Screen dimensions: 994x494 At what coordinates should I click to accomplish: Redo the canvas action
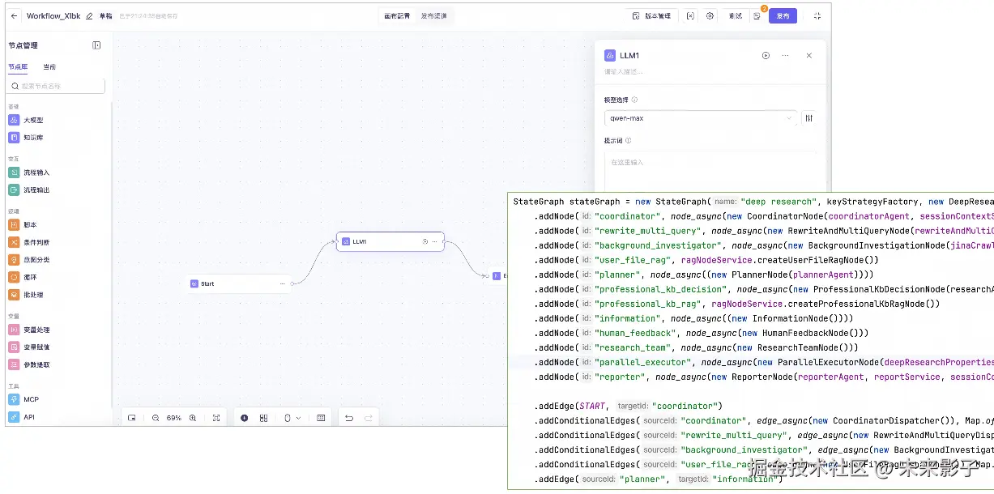pos(369,418)
